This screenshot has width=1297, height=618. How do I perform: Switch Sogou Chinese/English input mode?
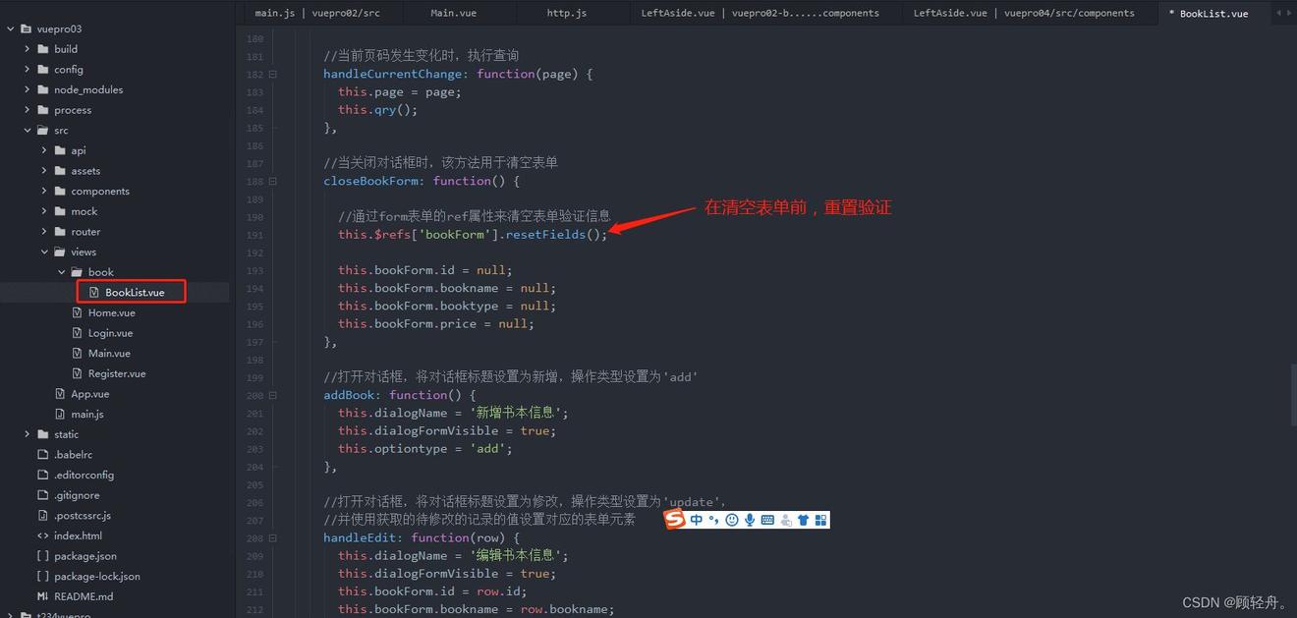click(696, 520)
